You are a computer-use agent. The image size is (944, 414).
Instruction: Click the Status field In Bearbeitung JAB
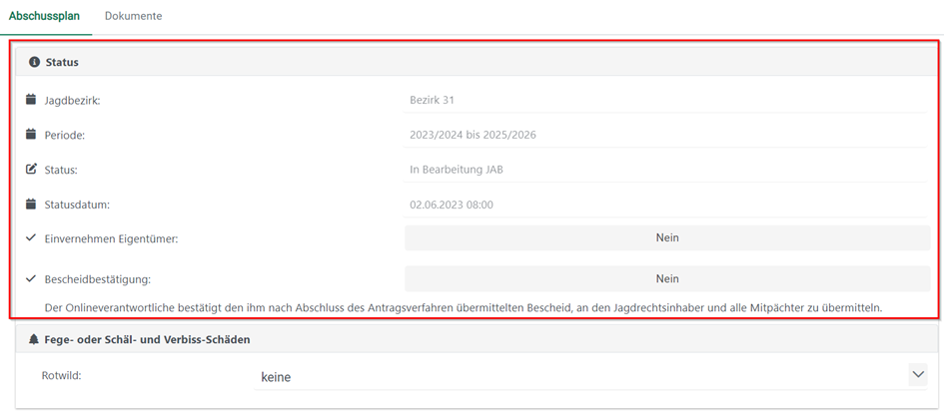point(666,170)
